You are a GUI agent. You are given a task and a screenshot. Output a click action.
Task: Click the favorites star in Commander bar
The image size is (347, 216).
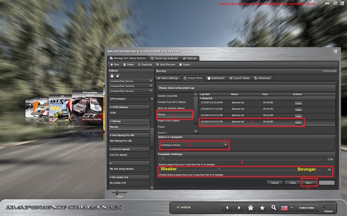(262, 207)
